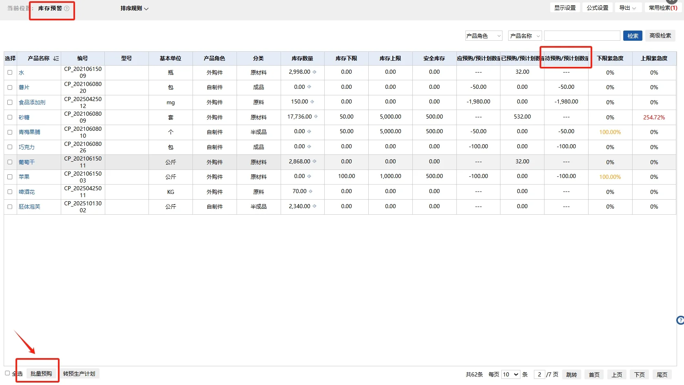The image size is (684, 385).
Task: Click the stock quantity icon in the 巧克力 row
Action: coord(309,147)
